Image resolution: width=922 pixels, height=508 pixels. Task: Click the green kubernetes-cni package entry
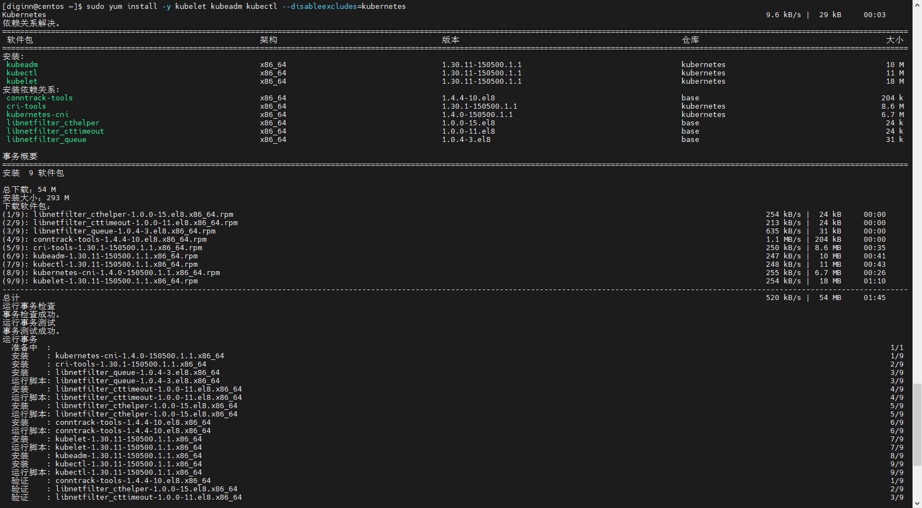[38, 115]
